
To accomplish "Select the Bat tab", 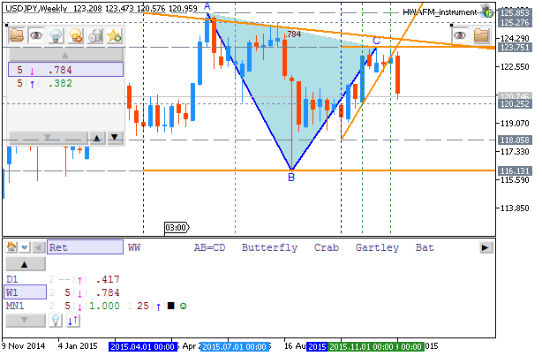I will coord(425,247).
